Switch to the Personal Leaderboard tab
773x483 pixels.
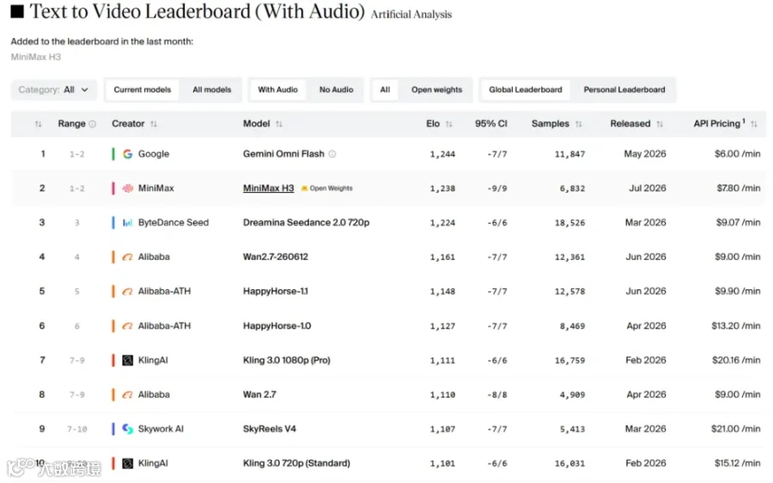pos(624,89)
